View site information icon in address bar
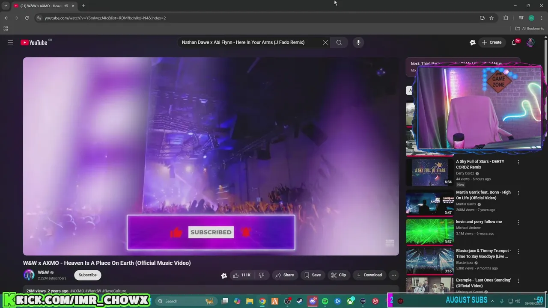The image size is (548, 308). click(x=39, y=18)
